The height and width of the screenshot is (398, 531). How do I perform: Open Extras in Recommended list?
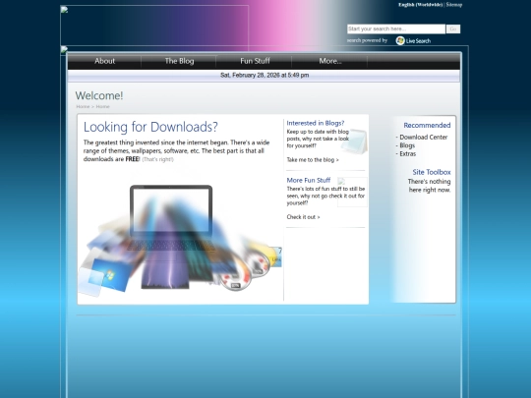click(x=407, y=153)
